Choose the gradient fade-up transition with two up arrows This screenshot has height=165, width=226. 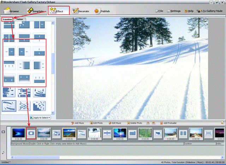click(x=9, y=79)
